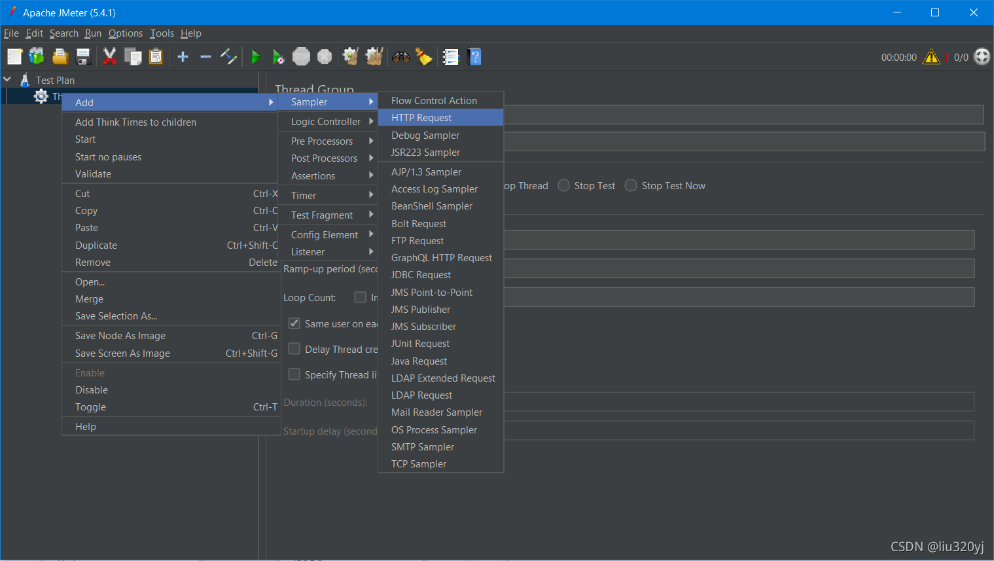The width and height of the screenshot is (994, 561).
Task: Choose Debug Sampler from the list
Action: [441, 136]
